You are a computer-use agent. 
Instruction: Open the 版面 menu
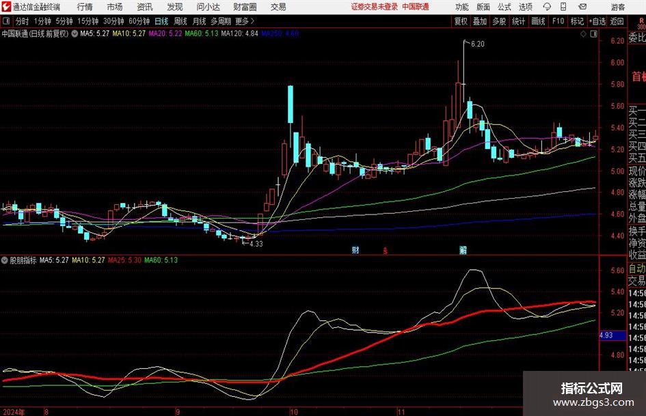[x=483, y=7]
